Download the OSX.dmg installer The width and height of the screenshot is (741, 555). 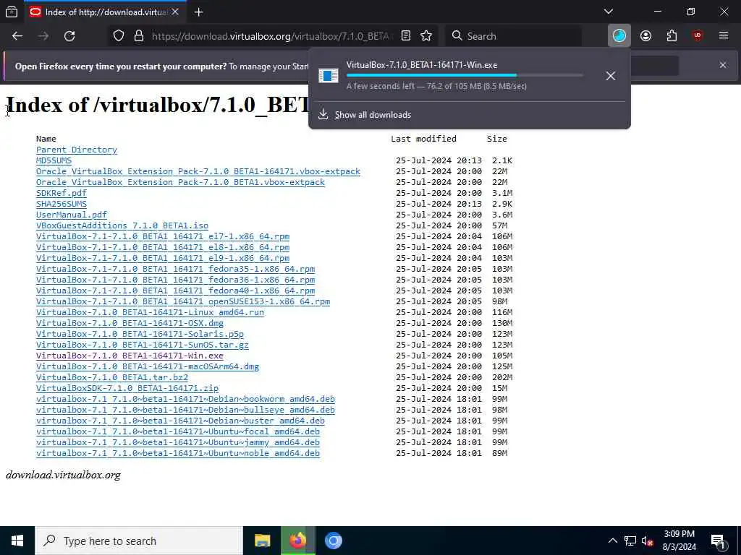(x=130, y=323)
